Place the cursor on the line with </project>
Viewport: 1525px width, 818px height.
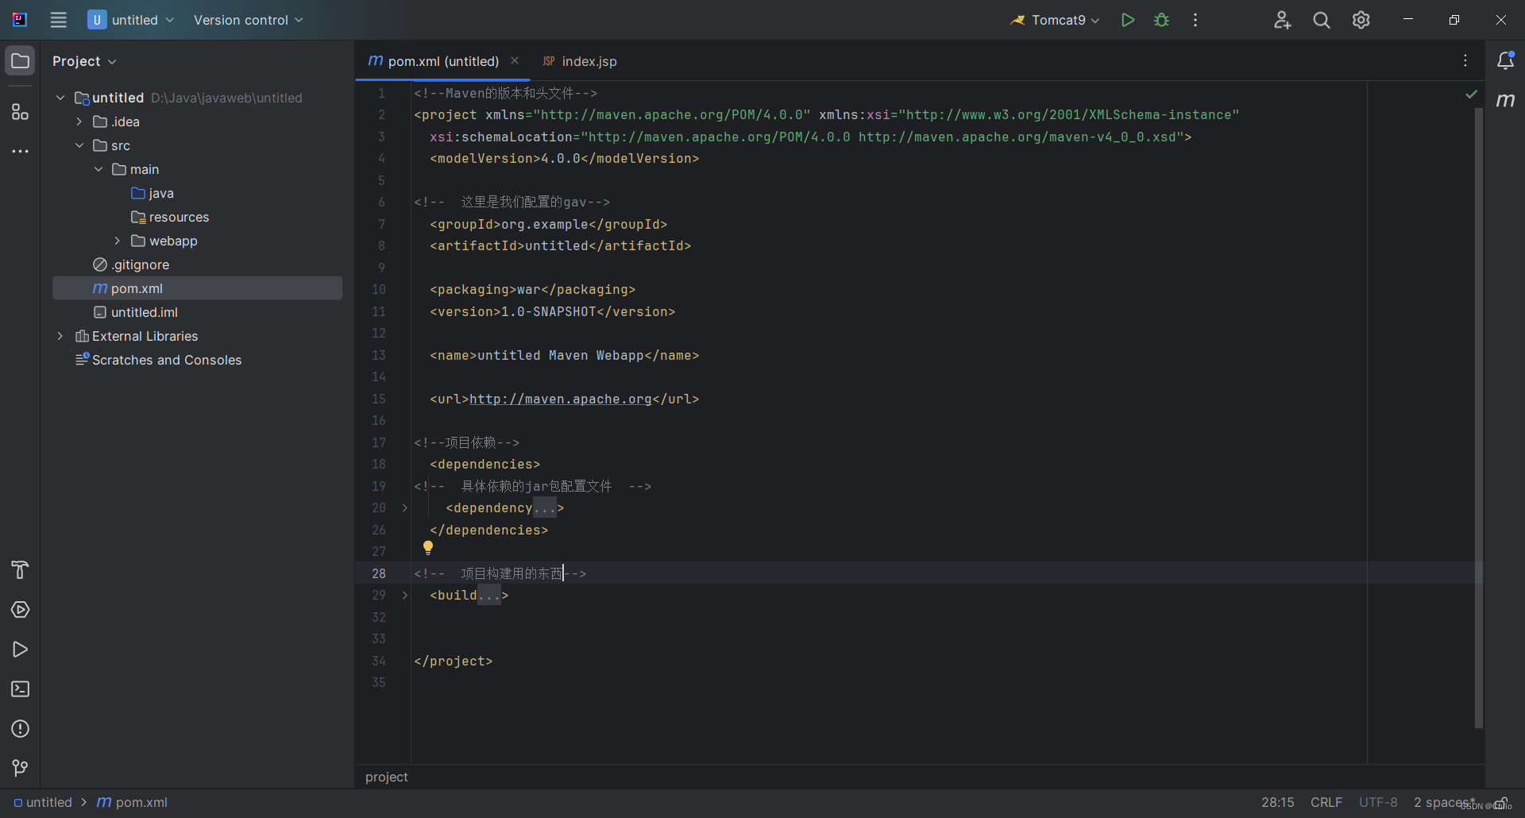454,661
